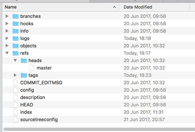Expand the info folder triangle
The image size is (195, 132).
coord(7,31)
